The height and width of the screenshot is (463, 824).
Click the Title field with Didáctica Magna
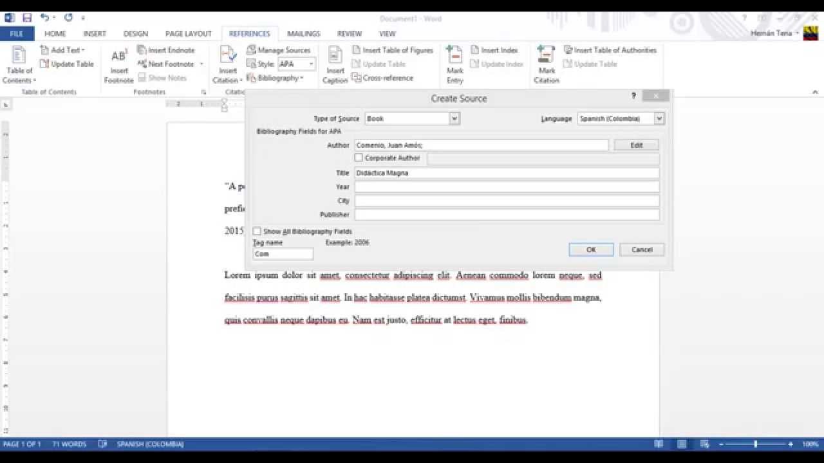point(507,173)
